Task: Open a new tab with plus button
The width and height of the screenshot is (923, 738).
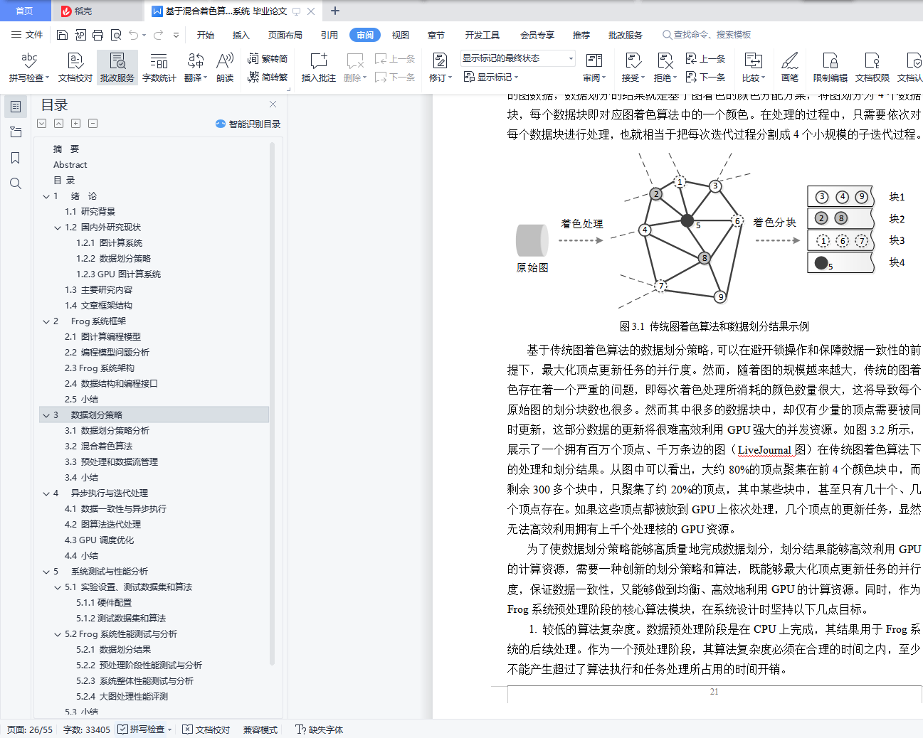Action: pyautogui.click(x=335, y=11)
